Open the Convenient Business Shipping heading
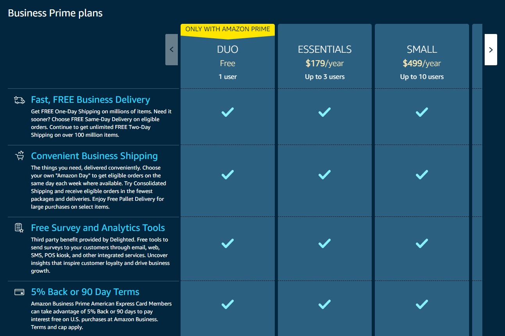Image resolution: width=505 pixels, height=336 pixels. coord(94,156)
